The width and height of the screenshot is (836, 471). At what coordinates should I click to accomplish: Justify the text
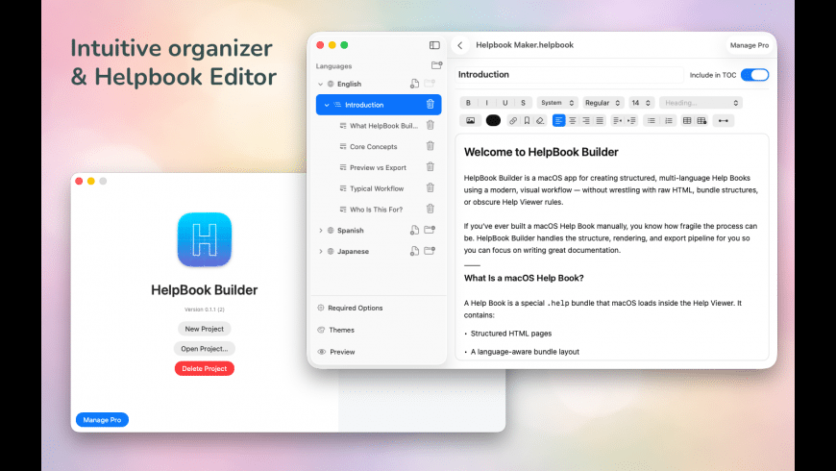tap(600, 120)
